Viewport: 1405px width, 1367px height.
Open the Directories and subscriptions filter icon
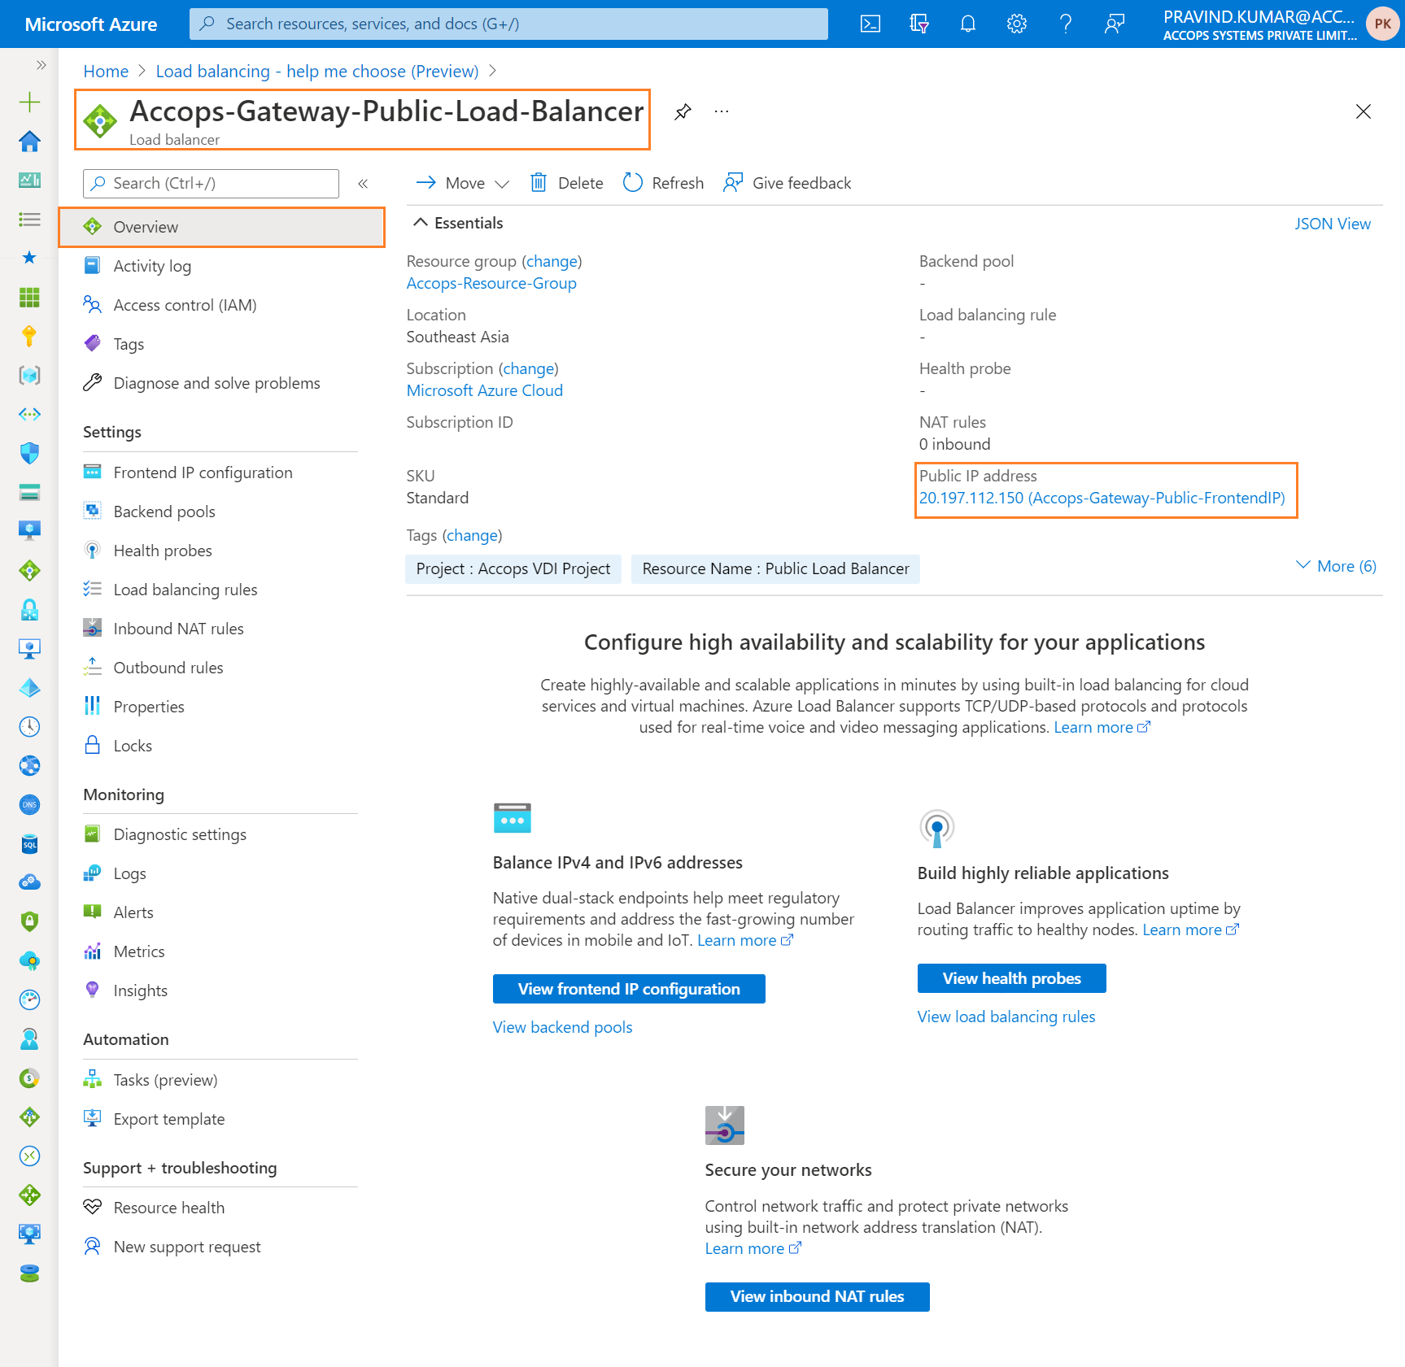(919, 24)
